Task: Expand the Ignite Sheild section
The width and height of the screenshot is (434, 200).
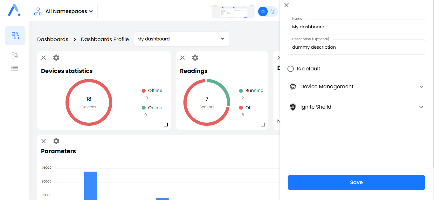Action: coord(421,107)
